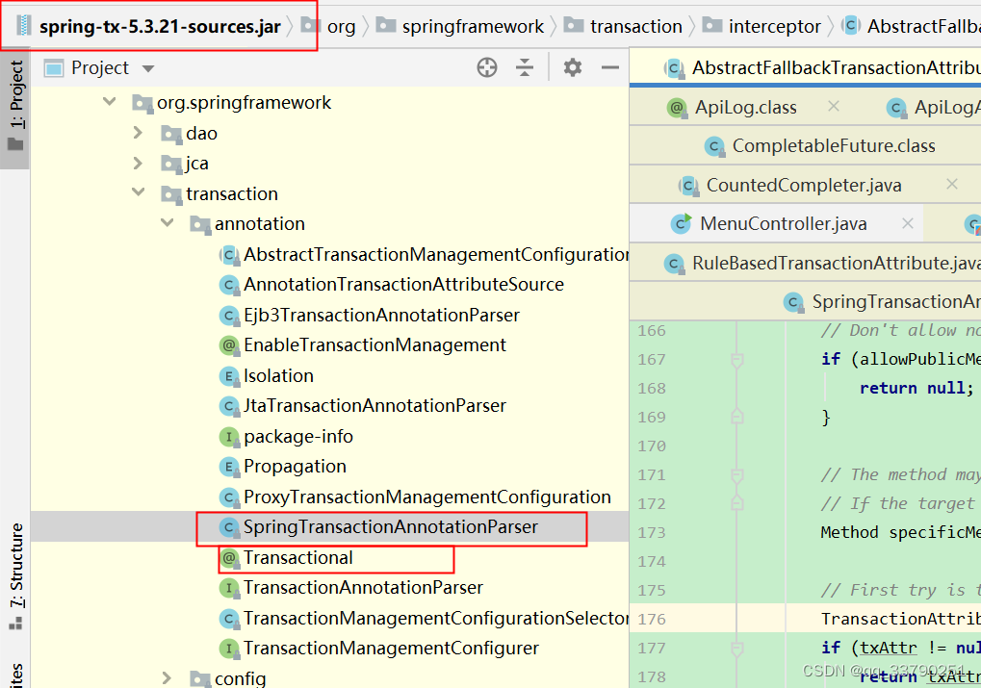Select AnnotationTransactionAttributeSource class

pos(392,285)
